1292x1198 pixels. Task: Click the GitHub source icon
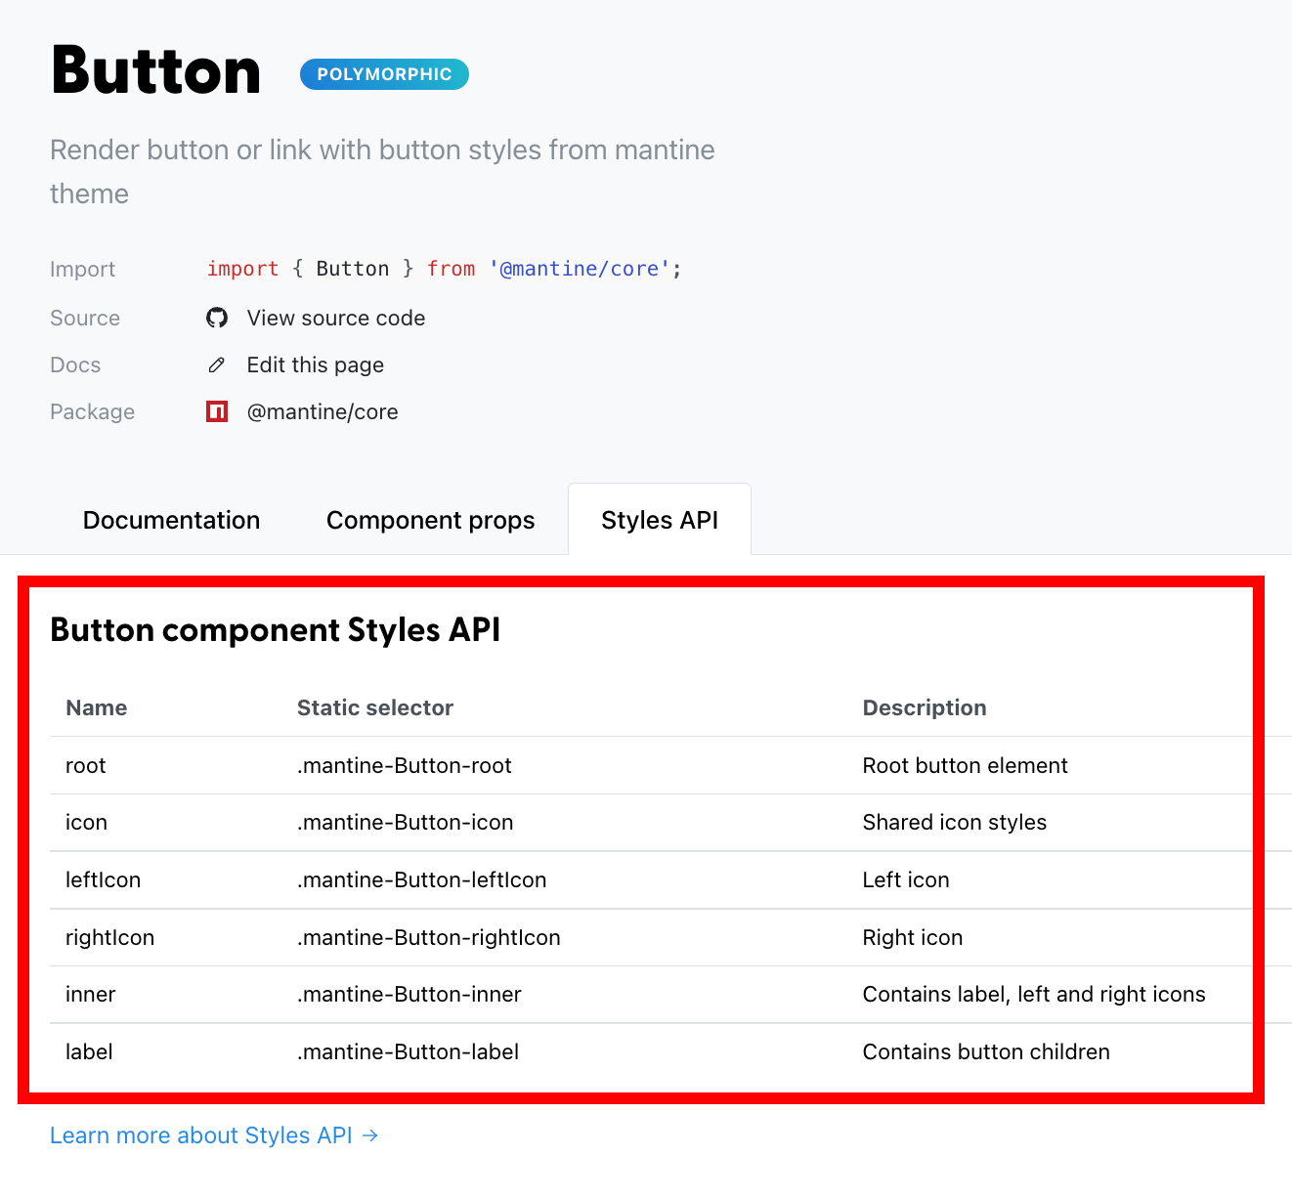[x=216, y=318]
